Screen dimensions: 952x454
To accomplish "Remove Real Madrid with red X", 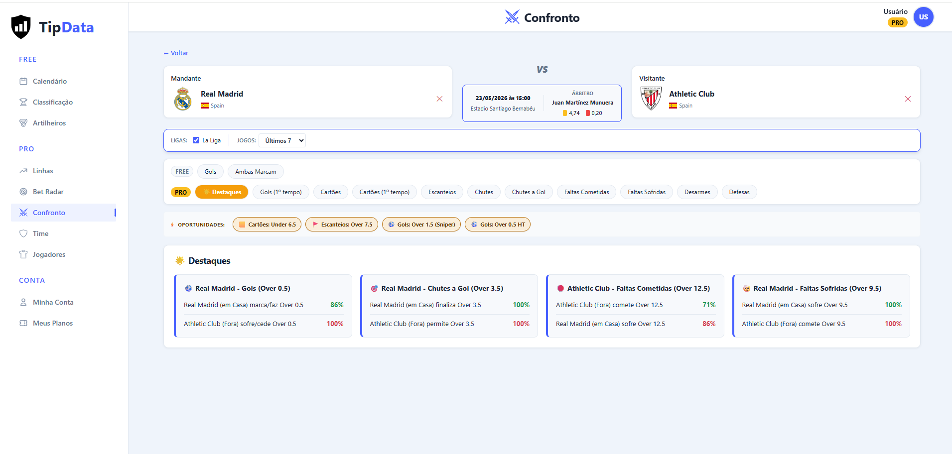I will [439, 99].
